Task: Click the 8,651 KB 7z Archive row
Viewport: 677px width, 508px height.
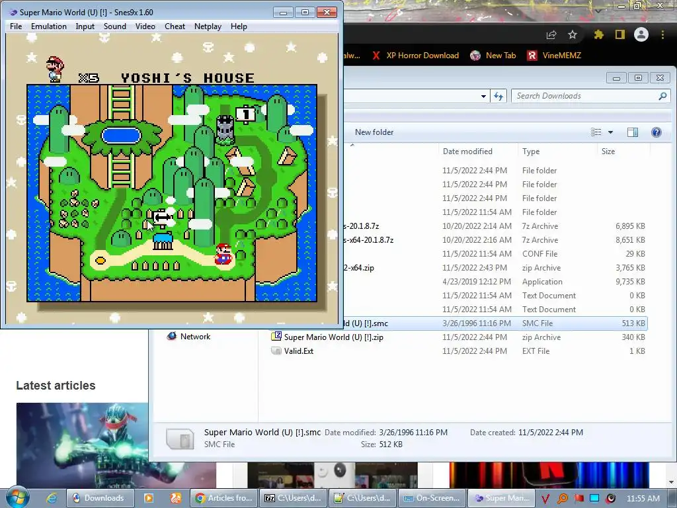Action: 495,239
